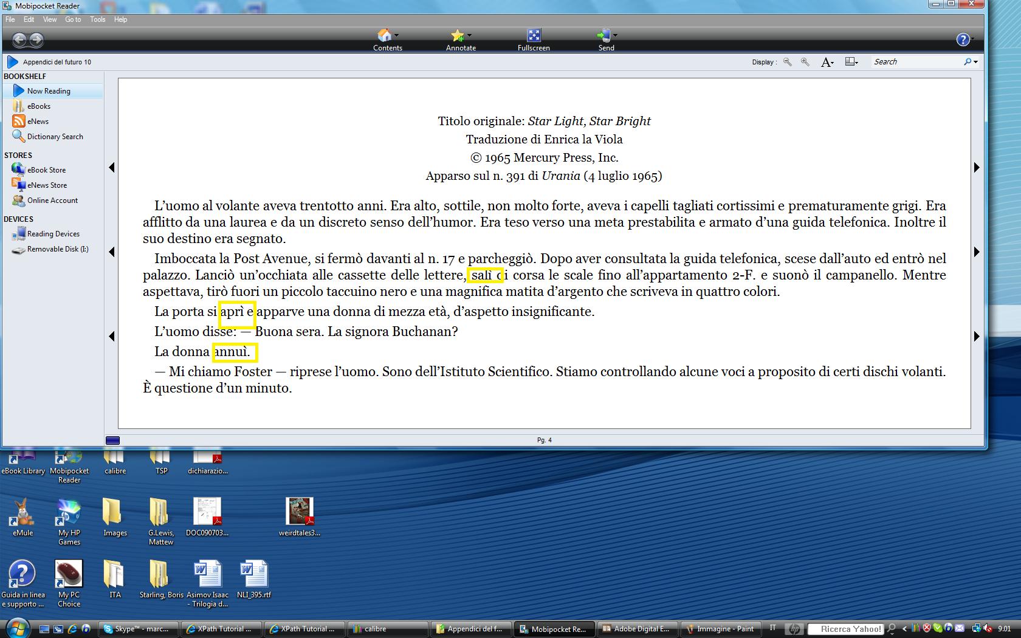Open the File menu
This screenshot has width=1021, height=638.
(10, 19)
